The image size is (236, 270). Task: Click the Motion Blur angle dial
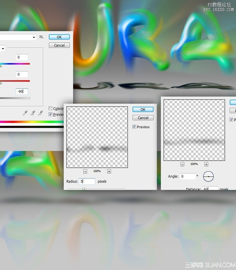click(x=208, y=177)
